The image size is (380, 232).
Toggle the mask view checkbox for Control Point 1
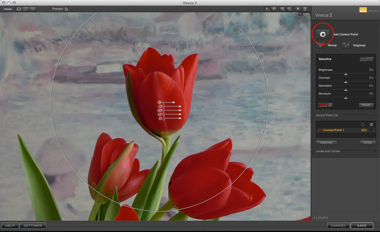372,130
